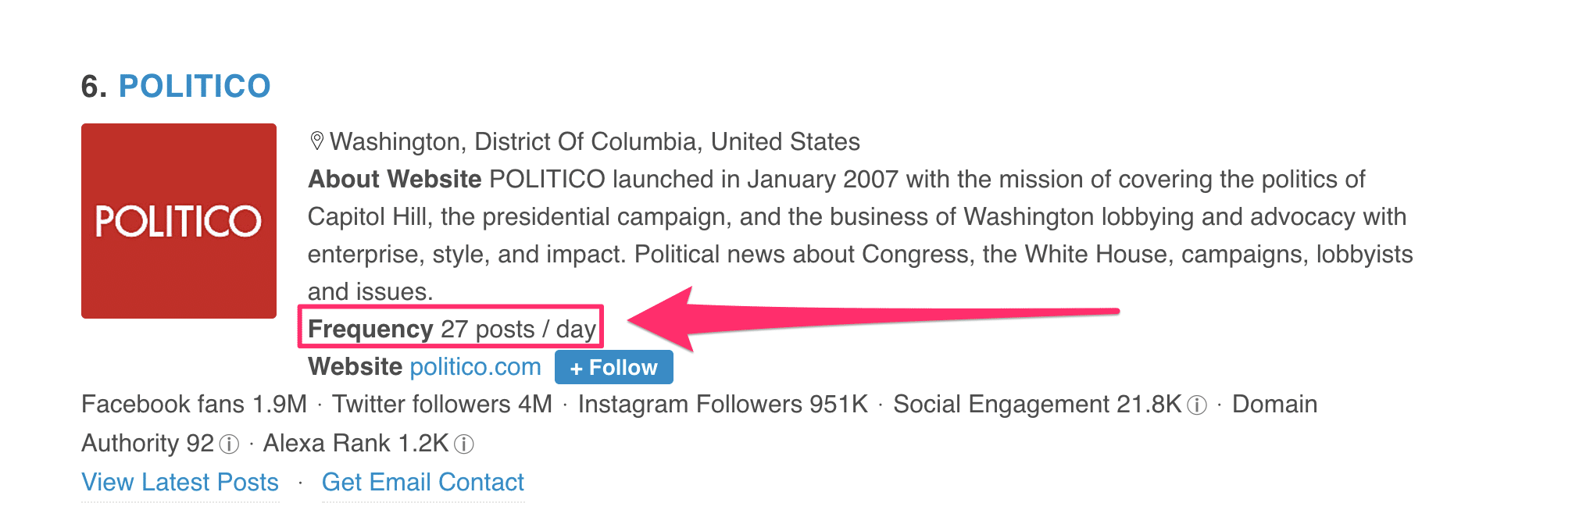
Task: Click the location pin icon
Action: 316,141
